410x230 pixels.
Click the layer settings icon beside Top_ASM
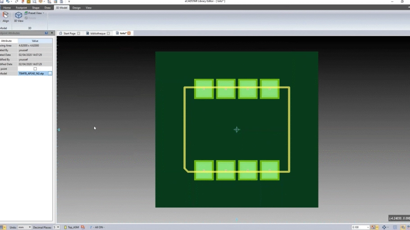pyautogui.click(x=83, y=227)
